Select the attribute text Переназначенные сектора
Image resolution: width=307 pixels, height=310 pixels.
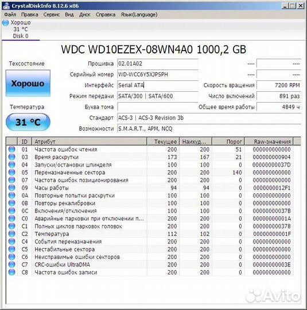[x=70, y=173]
